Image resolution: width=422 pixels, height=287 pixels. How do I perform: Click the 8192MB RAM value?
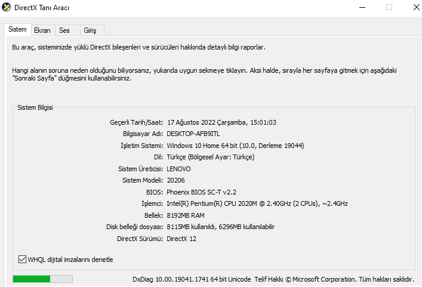(x=186, y=215)
